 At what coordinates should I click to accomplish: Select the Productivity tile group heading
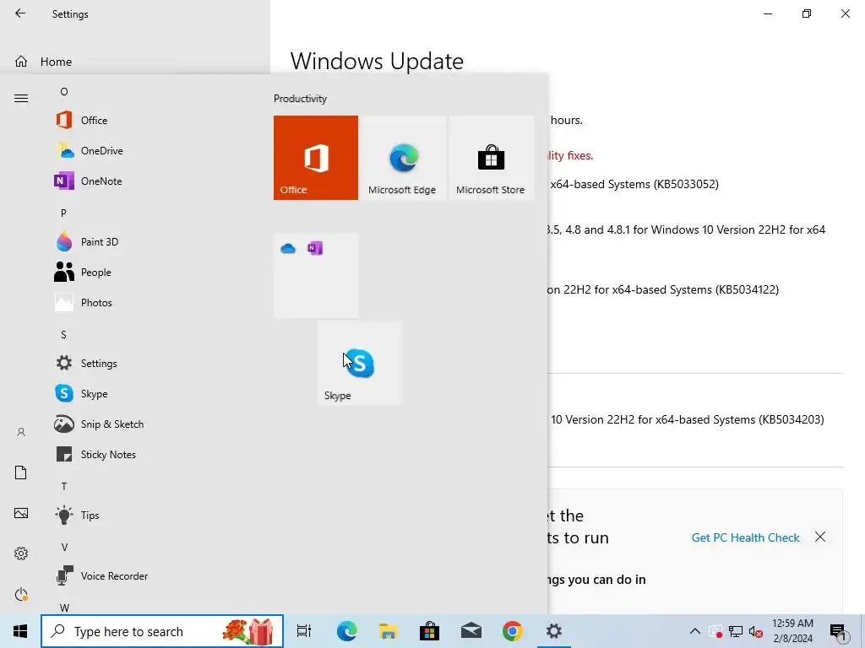click(x=300, y=99)
